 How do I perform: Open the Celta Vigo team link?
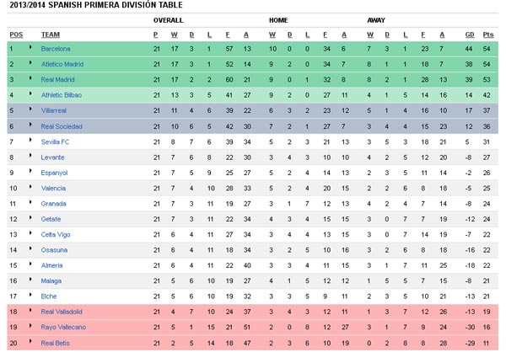(x=56, y=235)
